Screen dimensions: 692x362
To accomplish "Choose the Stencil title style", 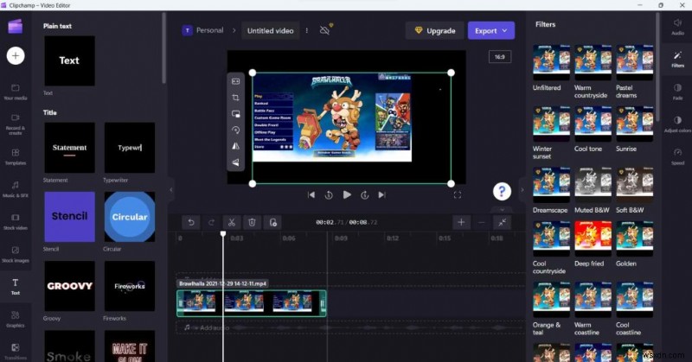I will [x=69, y=217].
